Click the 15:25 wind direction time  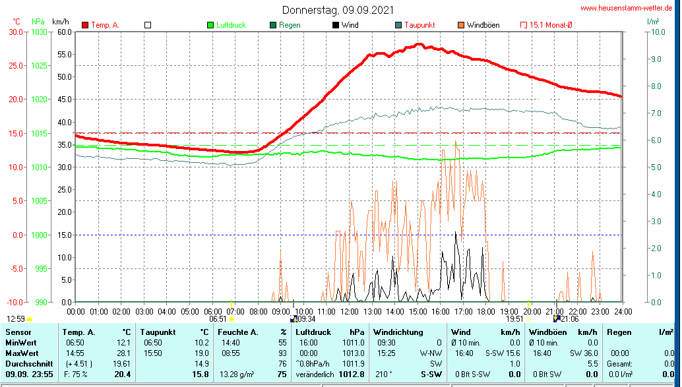[x=387, y=353]
